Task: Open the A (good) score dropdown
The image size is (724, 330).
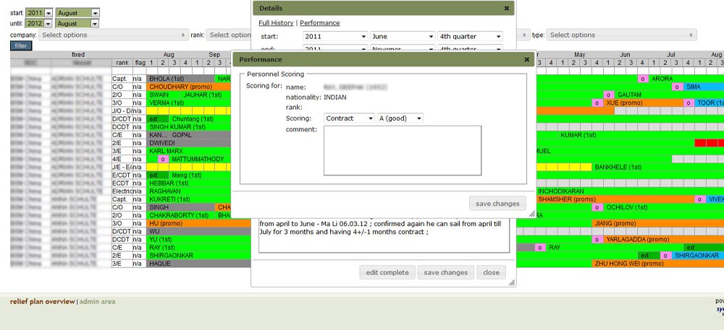Action: click(x=400, y=118)
